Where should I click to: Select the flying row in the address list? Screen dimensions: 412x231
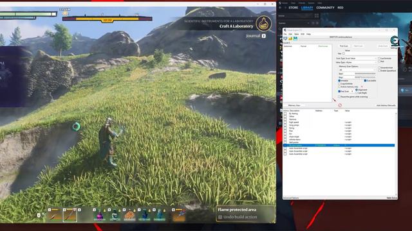[339, 128]
